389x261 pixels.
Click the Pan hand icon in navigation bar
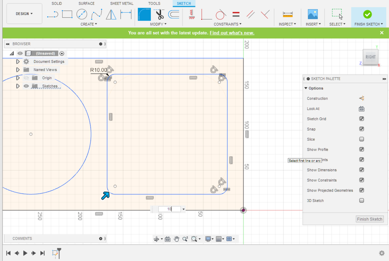177,239
